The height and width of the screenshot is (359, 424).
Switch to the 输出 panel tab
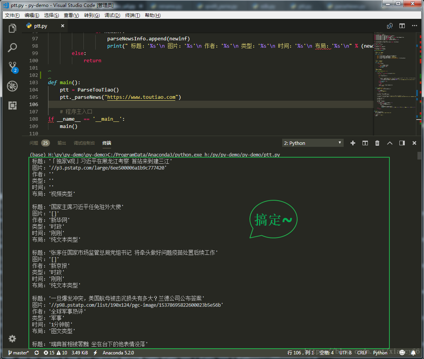pos(62,143)
